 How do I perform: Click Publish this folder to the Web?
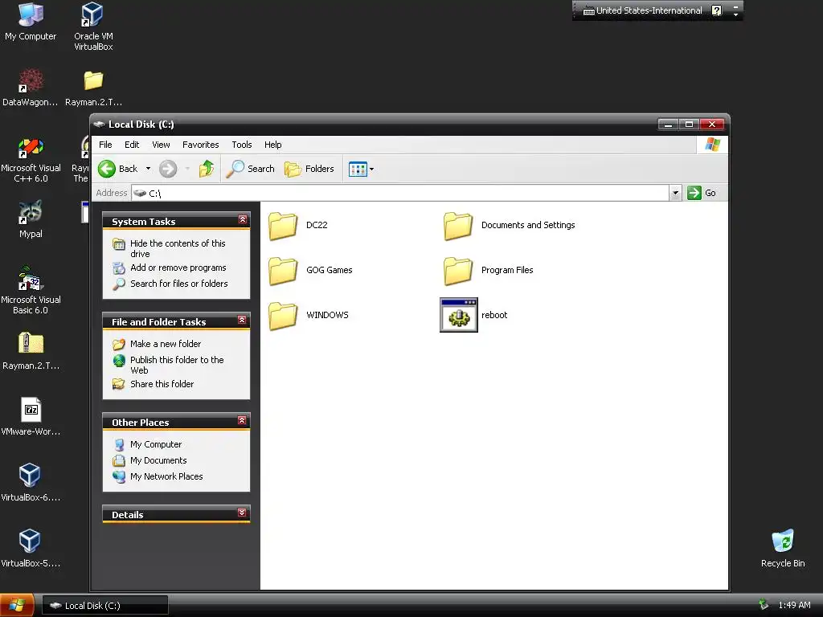177,366
